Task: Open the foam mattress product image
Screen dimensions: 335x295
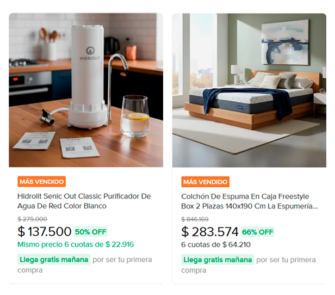Action: pyautogui.click(x=249, y=90)
